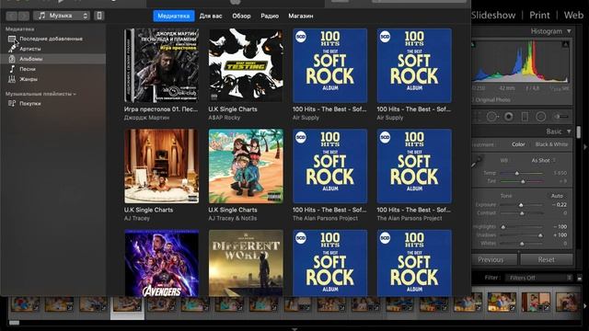Open the Обзор tab
The width and height of the screenshot is (589, 331).
point(241,17)
